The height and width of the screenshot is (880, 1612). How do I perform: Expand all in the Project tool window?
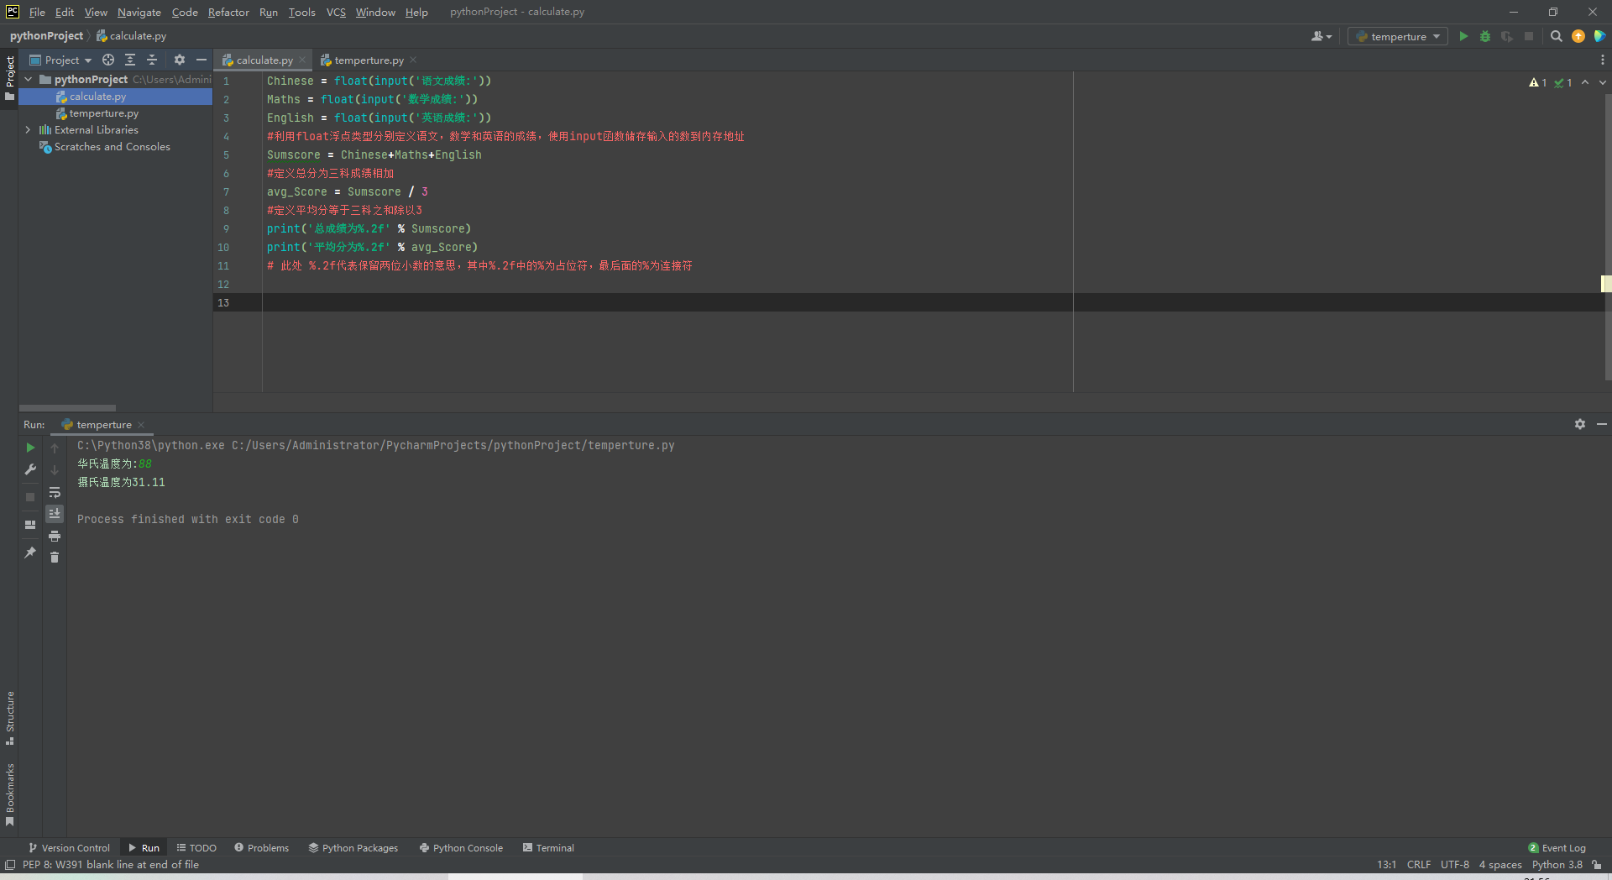130,60
